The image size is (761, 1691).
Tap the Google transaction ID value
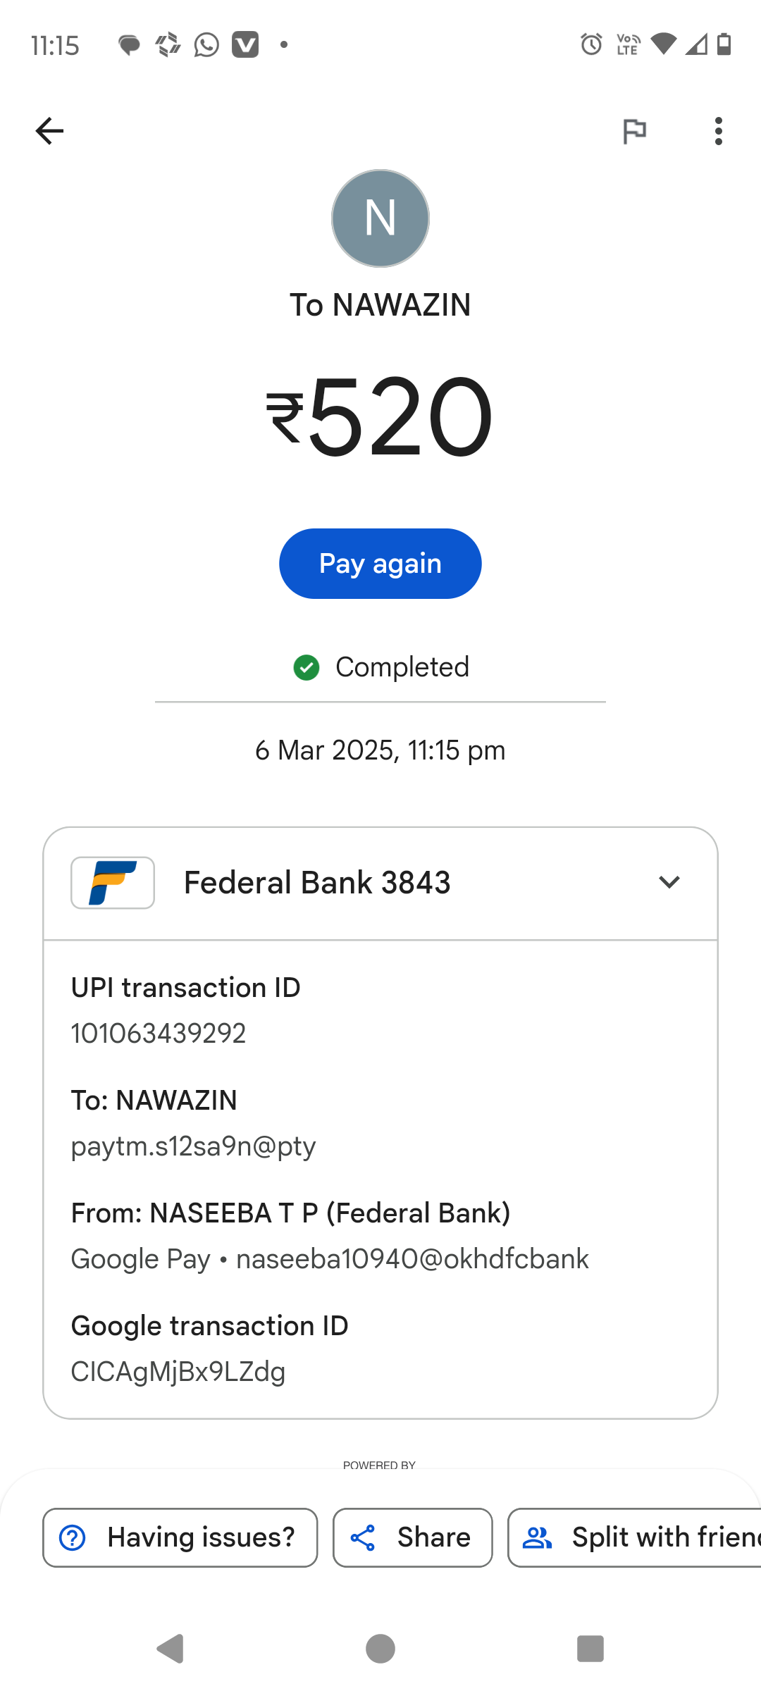tap(178, 1372)
